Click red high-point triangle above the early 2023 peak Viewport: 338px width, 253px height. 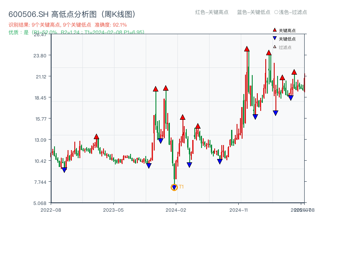click(96, 135)
